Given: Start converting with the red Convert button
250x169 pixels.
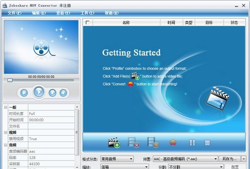Looking at the screenshot, I should click(x=173, y=143).
